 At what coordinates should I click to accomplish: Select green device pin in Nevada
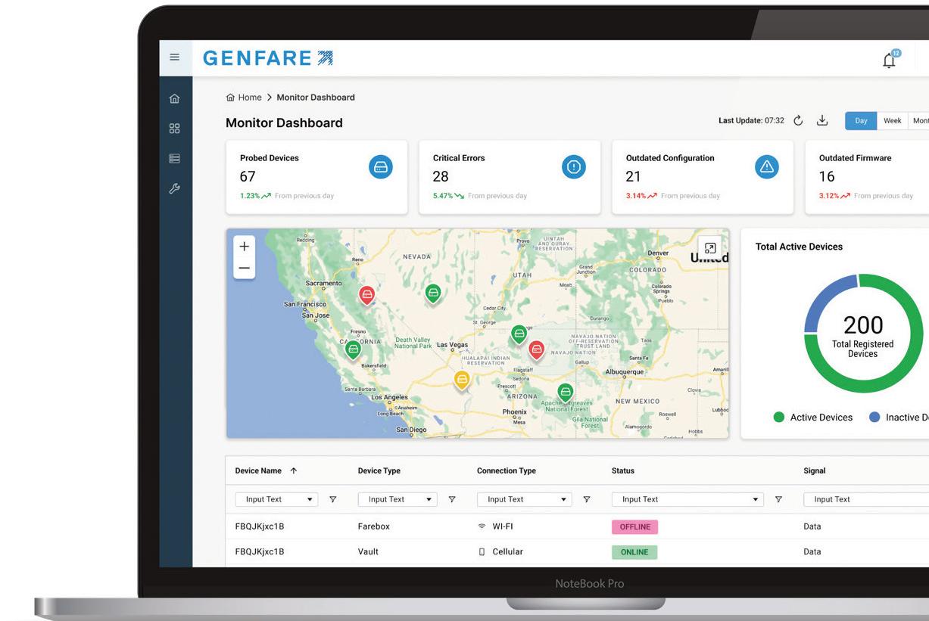coord(432,293)
